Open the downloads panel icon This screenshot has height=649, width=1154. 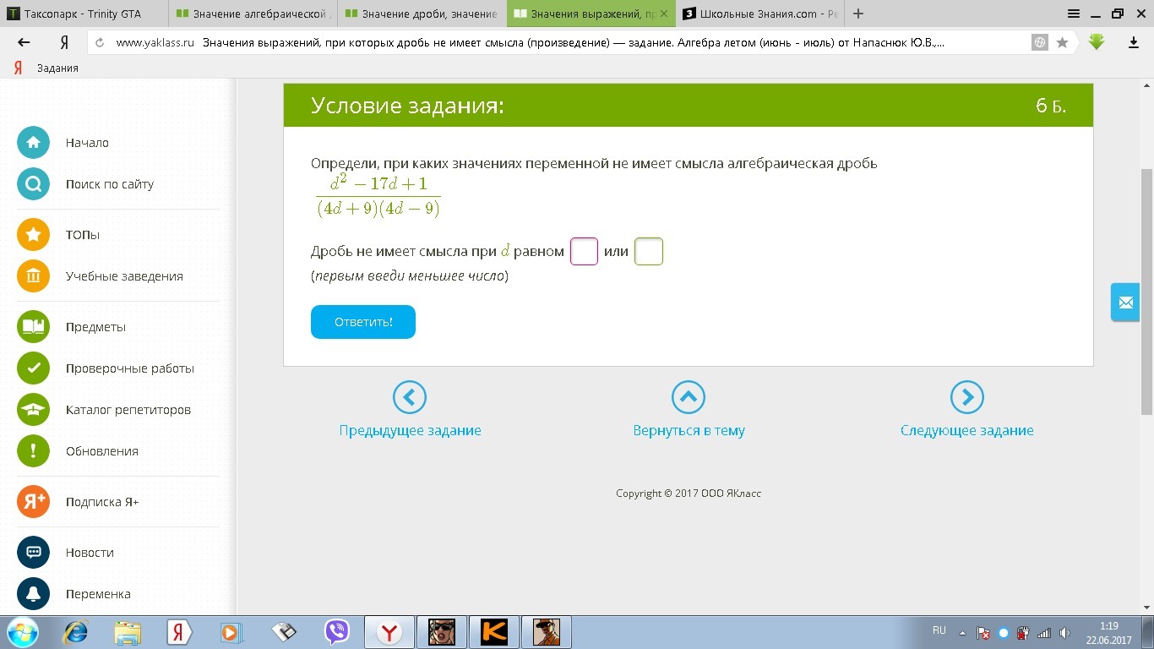pyautogui.click(x=1134, y=42)
